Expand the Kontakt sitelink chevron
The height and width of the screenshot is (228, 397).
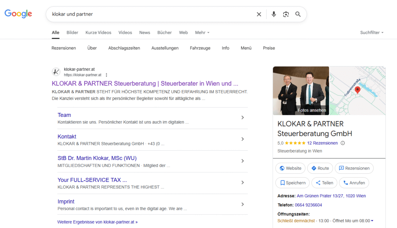[243, 139]
